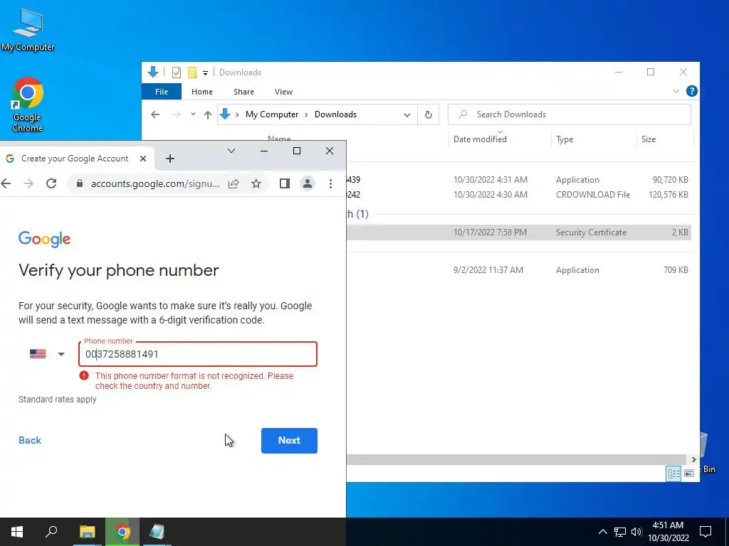Click Search Downloads box
Screen dimensions: 729x546
(x=569, y=114)
